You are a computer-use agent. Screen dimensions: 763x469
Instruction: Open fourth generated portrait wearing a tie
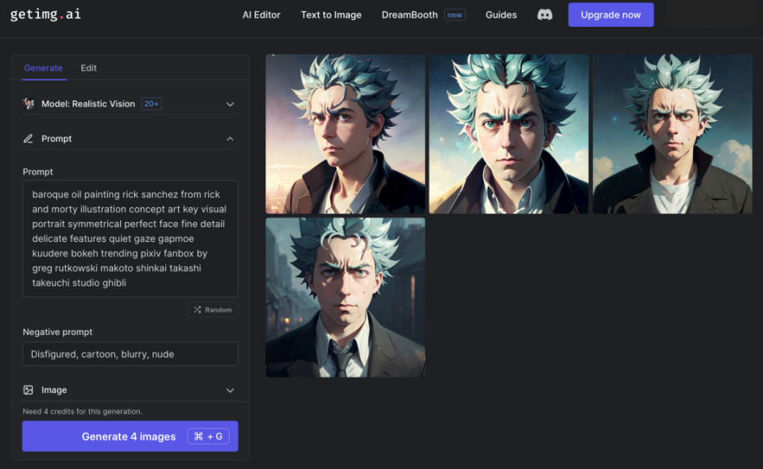(x=345, y=298)
